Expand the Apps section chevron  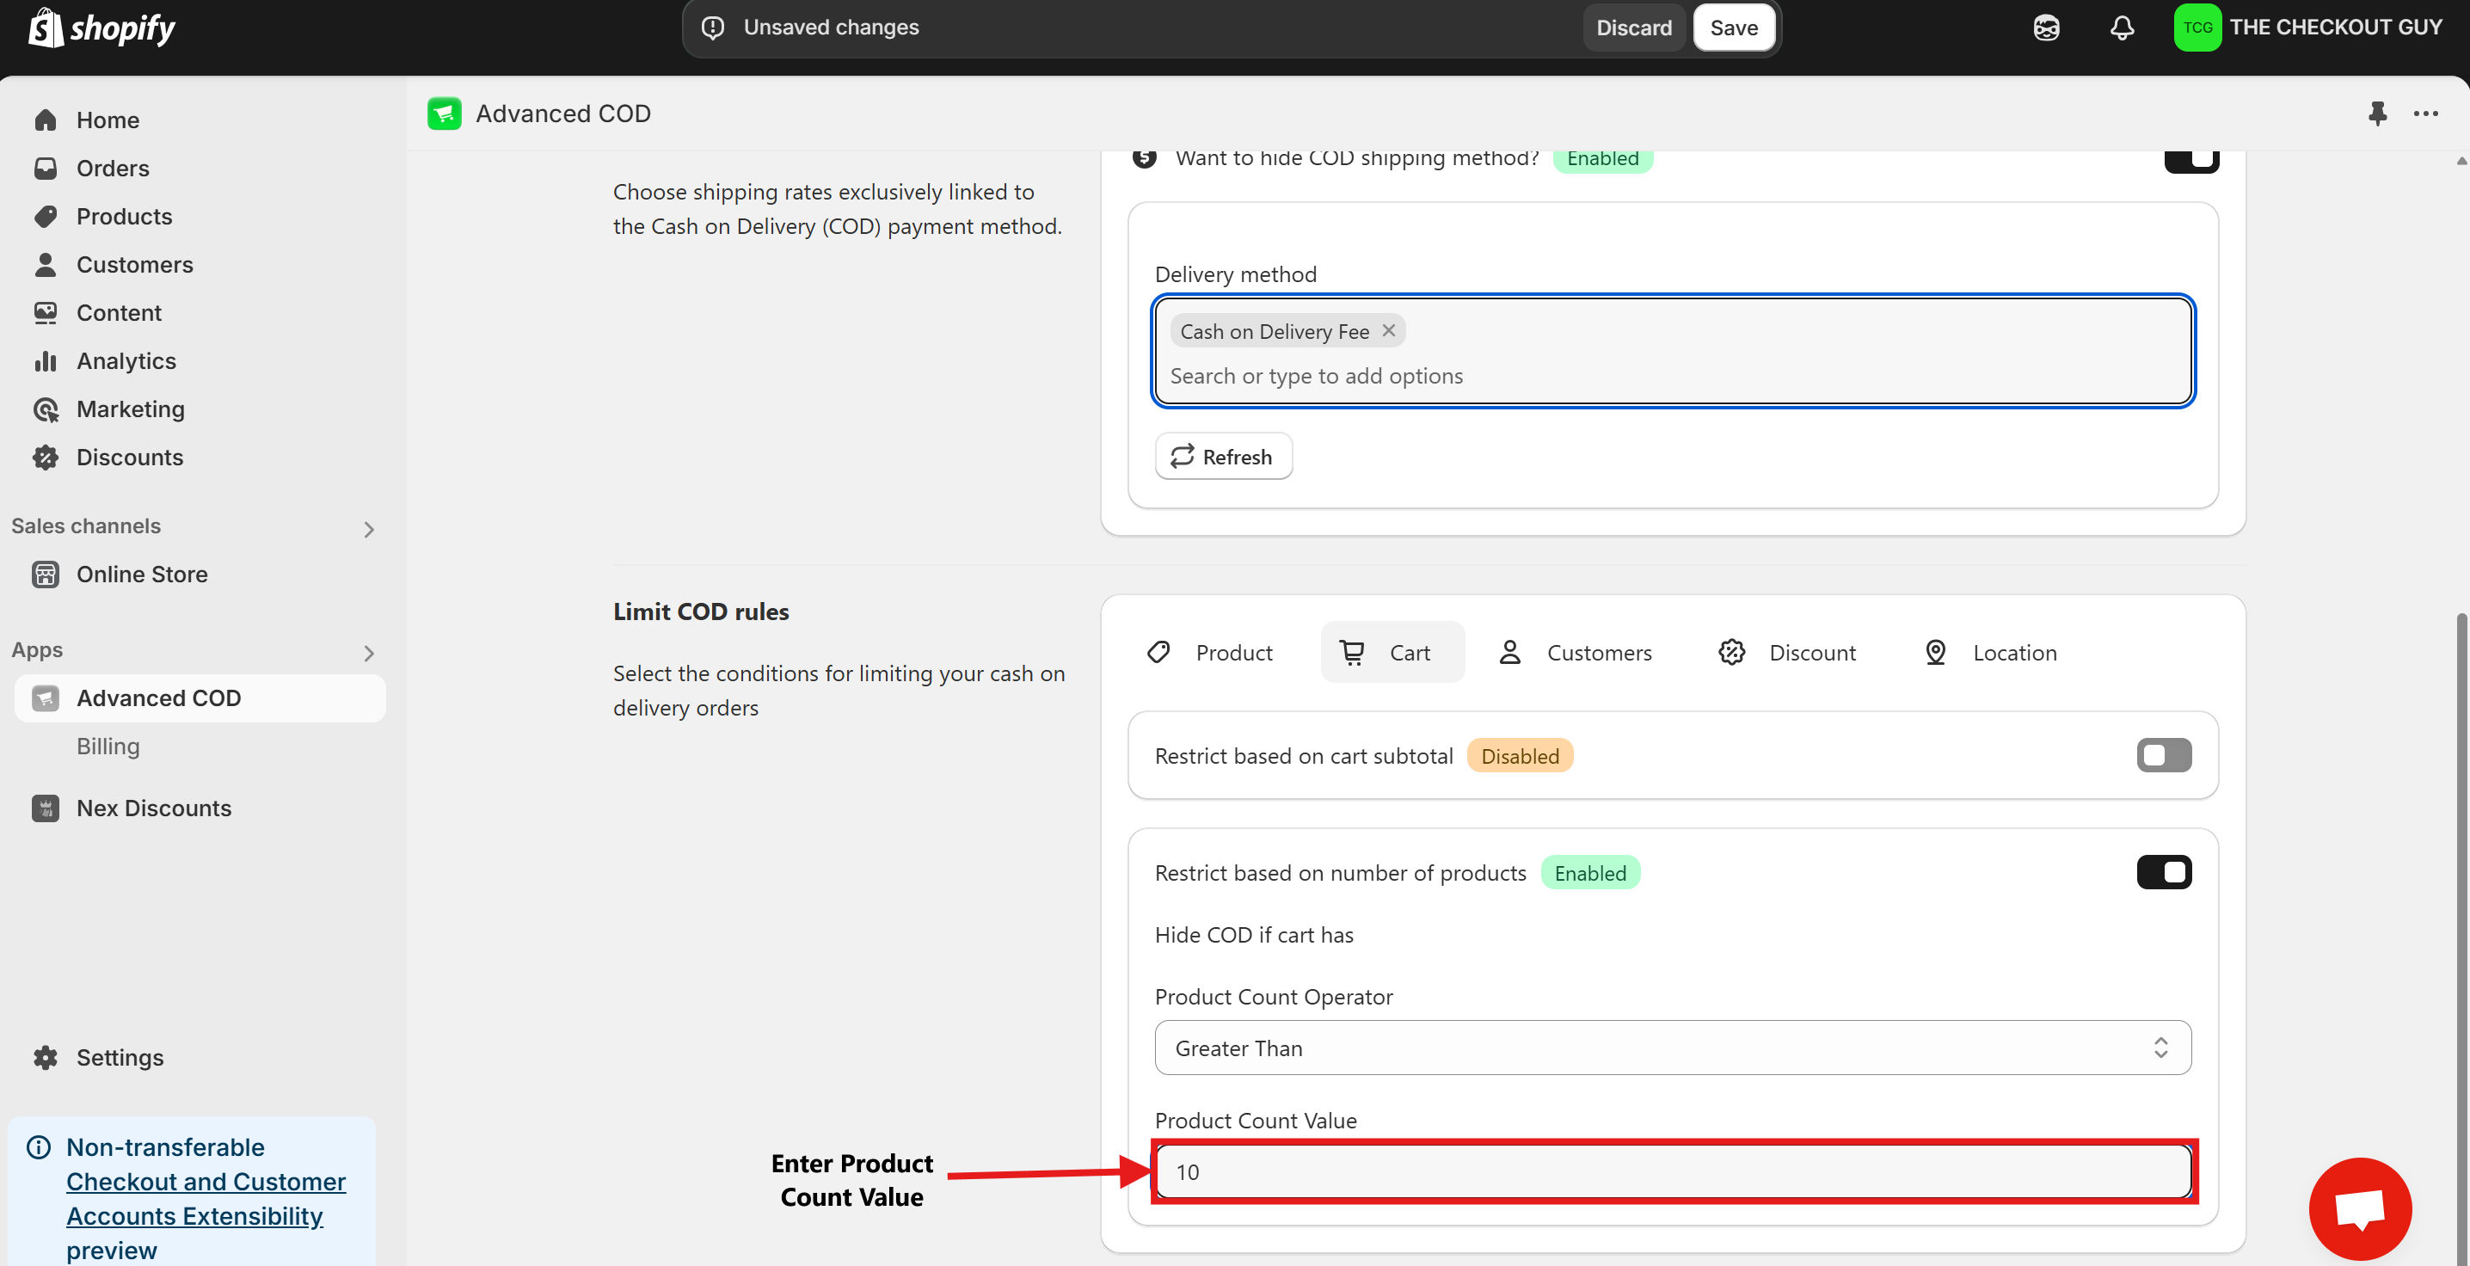click(368, 653)
